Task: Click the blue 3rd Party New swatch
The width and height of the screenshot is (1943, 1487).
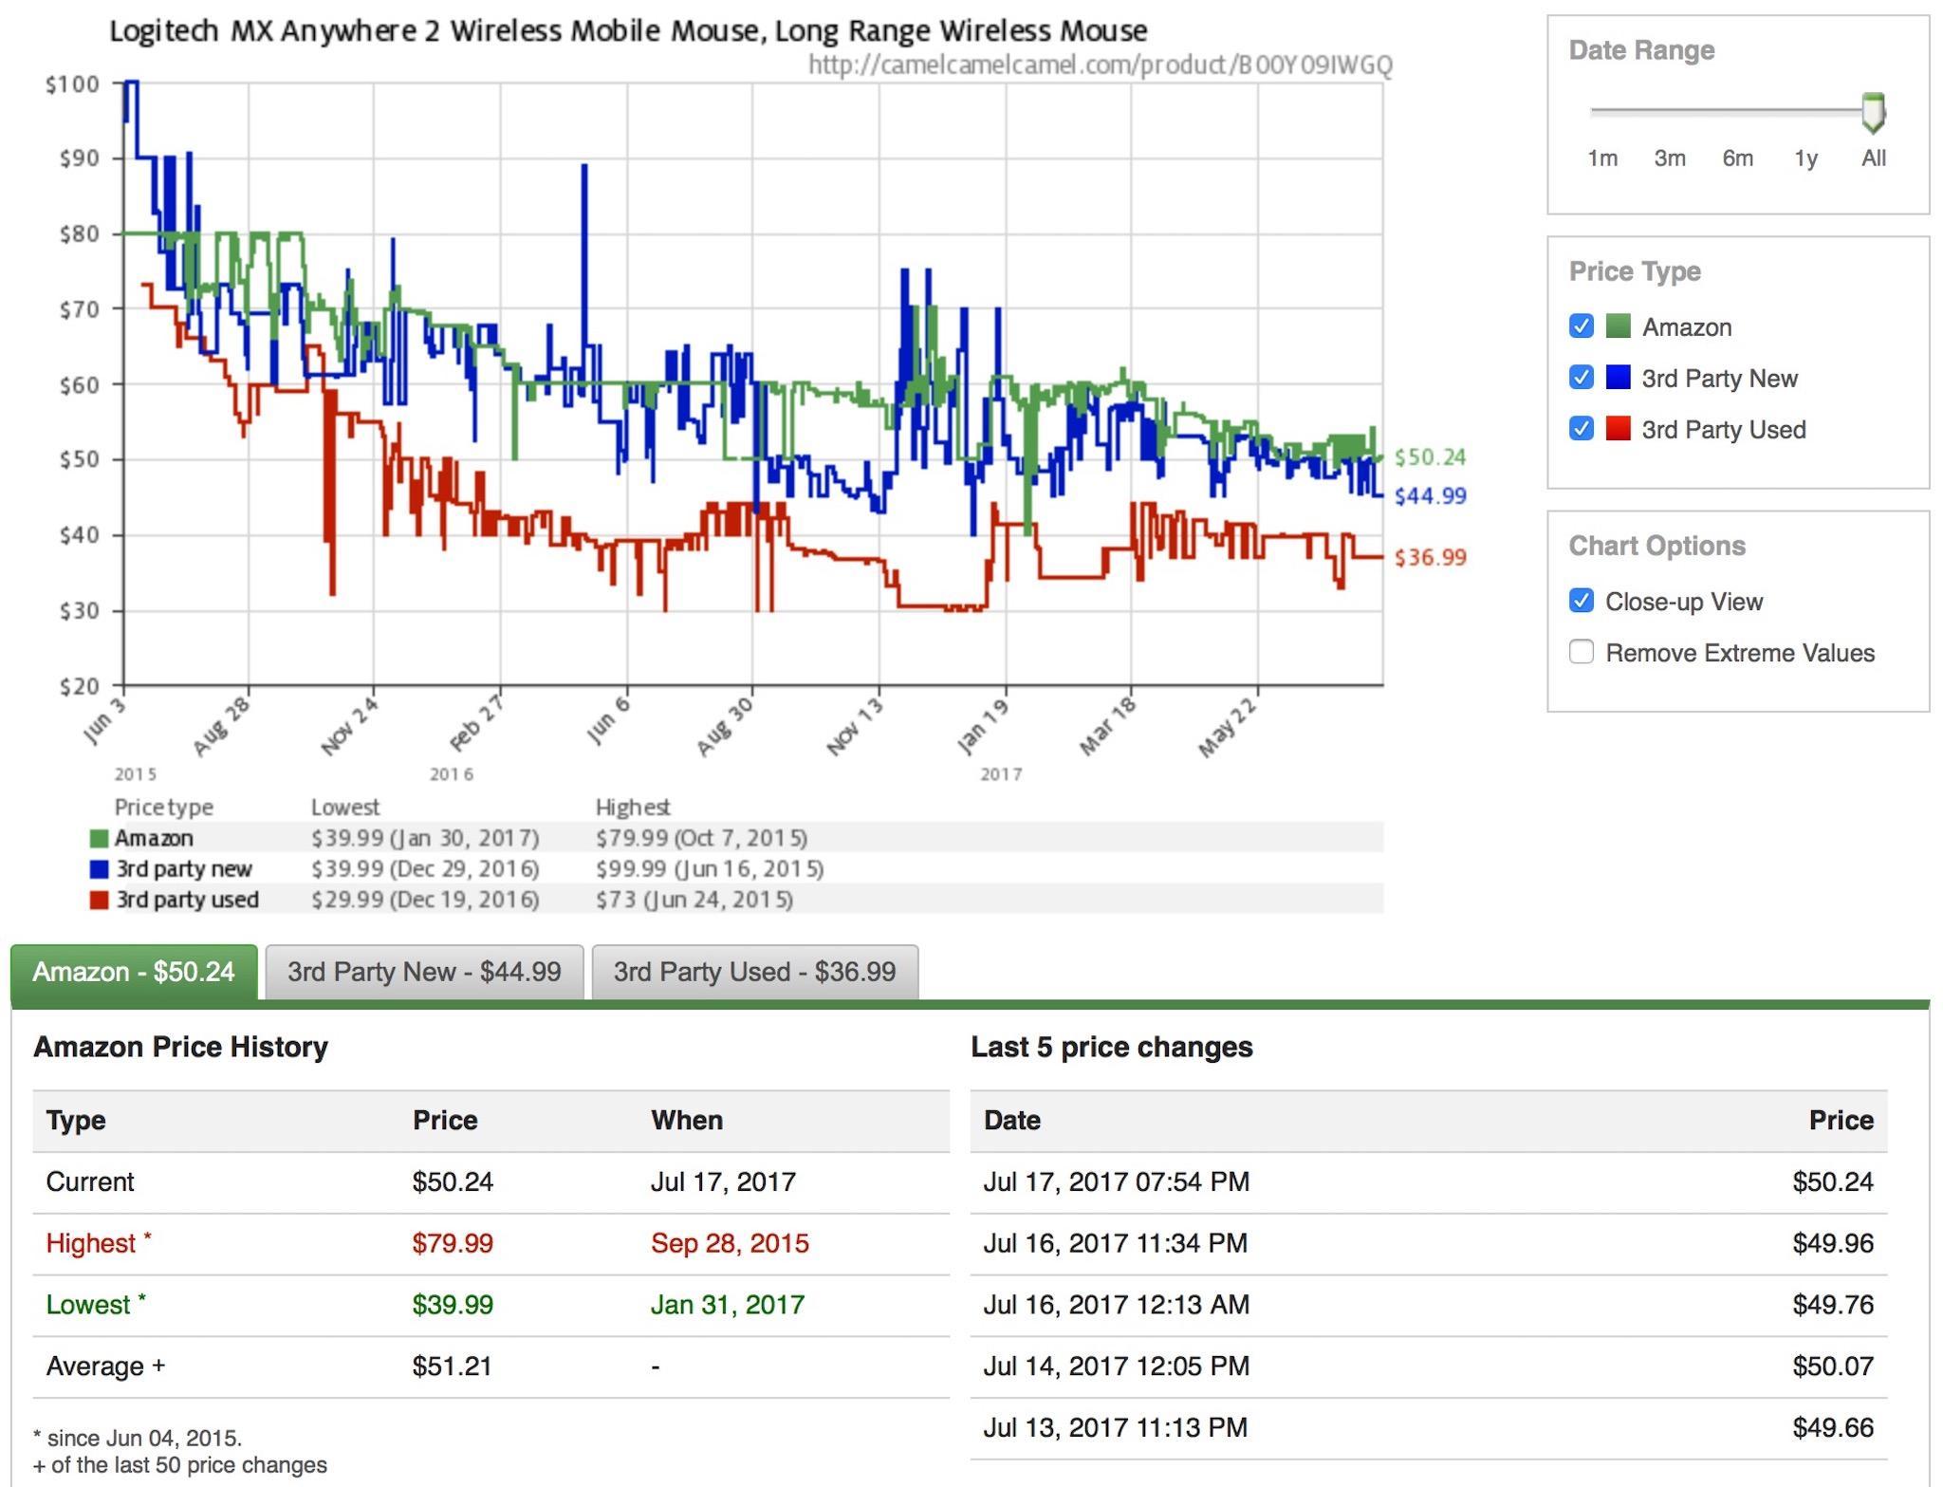Action: click(x=1618, y=378)
